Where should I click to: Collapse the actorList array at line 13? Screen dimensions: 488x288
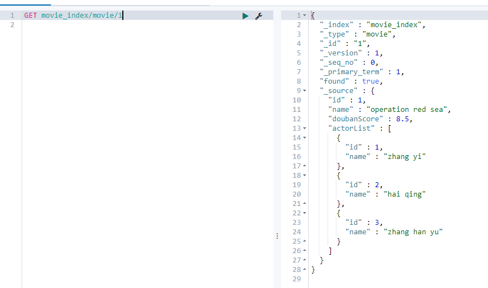[x=305, y=128]
